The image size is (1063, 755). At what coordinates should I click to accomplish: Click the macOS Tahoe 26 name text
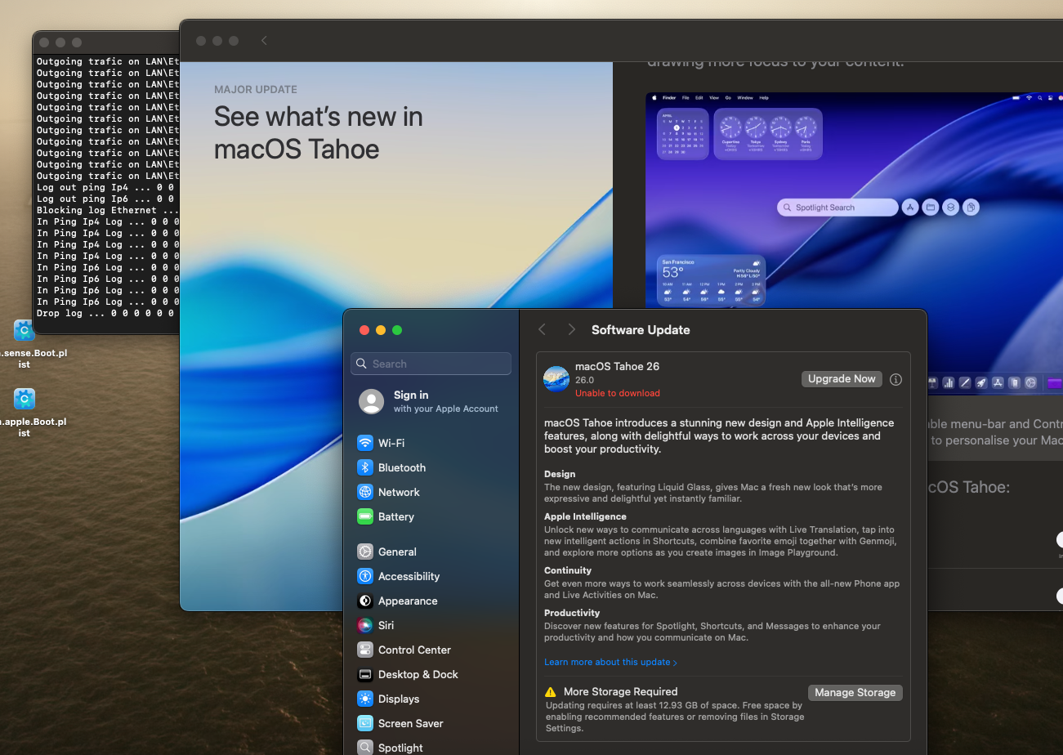coord(617,366)
